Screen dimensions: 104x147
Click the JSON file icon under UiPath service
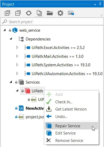[x=34, y=99]
